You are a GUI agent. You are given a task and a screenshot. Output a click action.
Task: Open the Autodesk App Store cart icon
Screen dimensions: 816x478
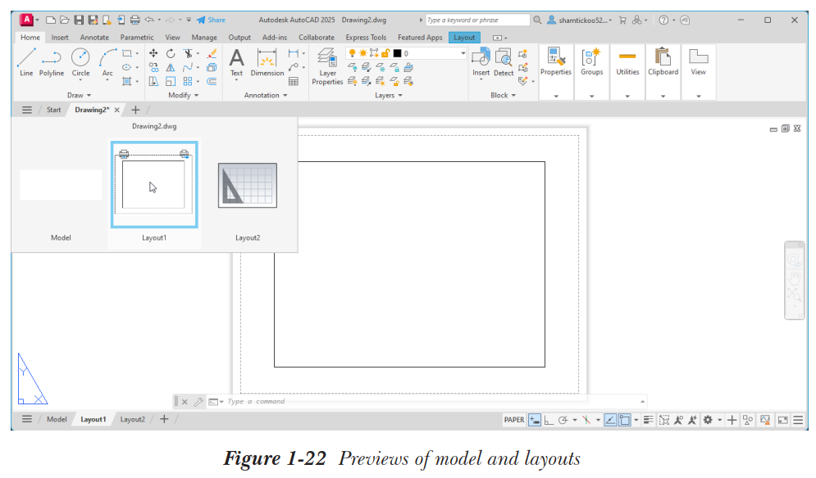[x=622, y=20]
